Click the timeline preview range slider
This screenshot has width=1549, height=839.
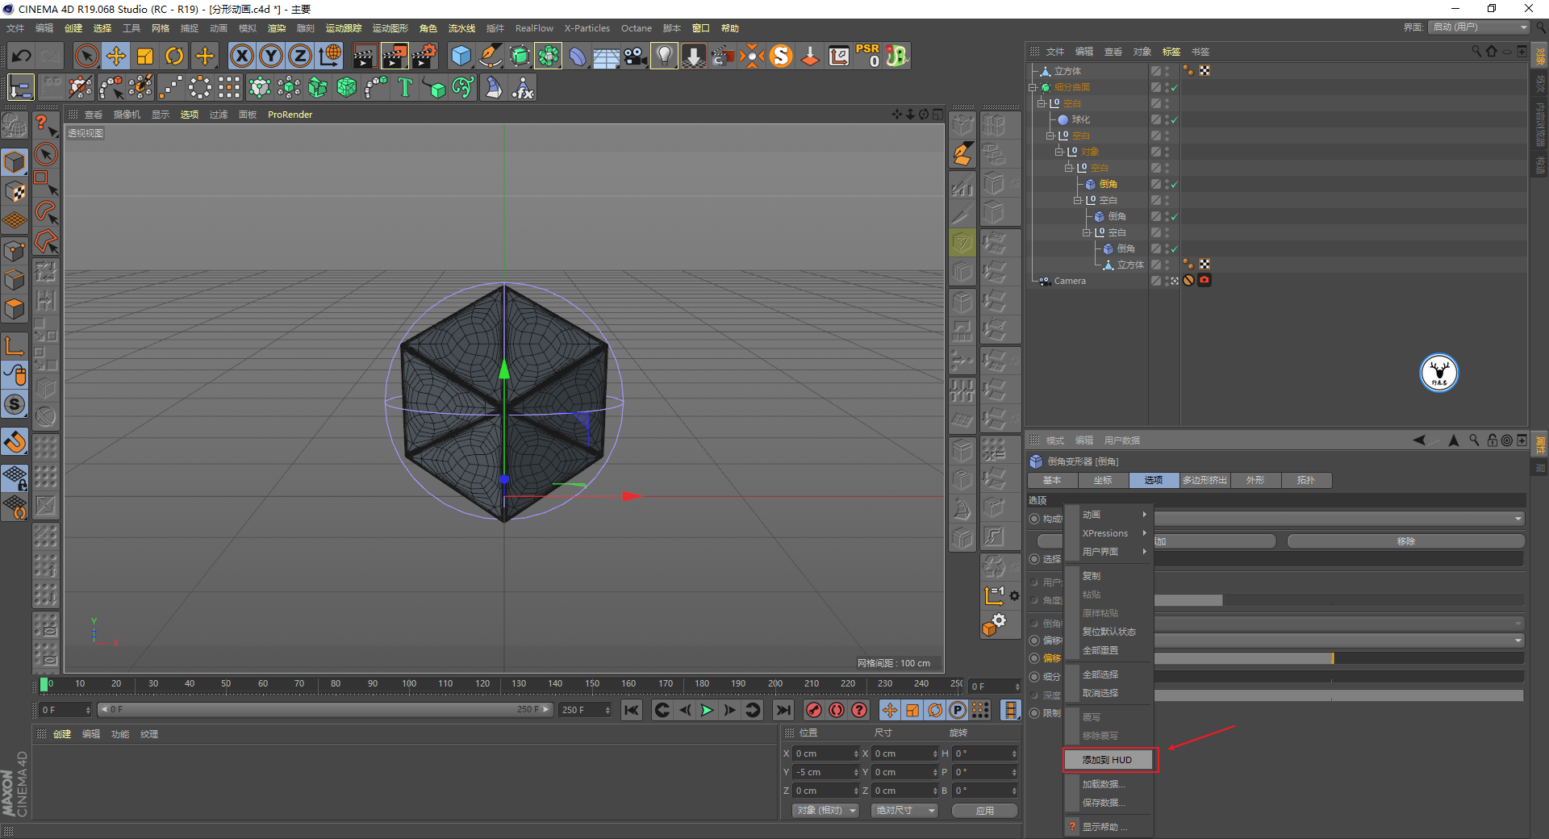(x=324, y=710)
